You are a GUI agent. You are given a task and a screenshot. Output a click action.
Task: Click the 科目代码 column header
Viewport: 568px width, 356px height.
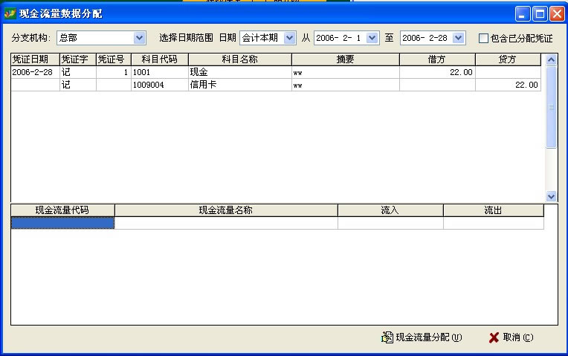point(159,59)
